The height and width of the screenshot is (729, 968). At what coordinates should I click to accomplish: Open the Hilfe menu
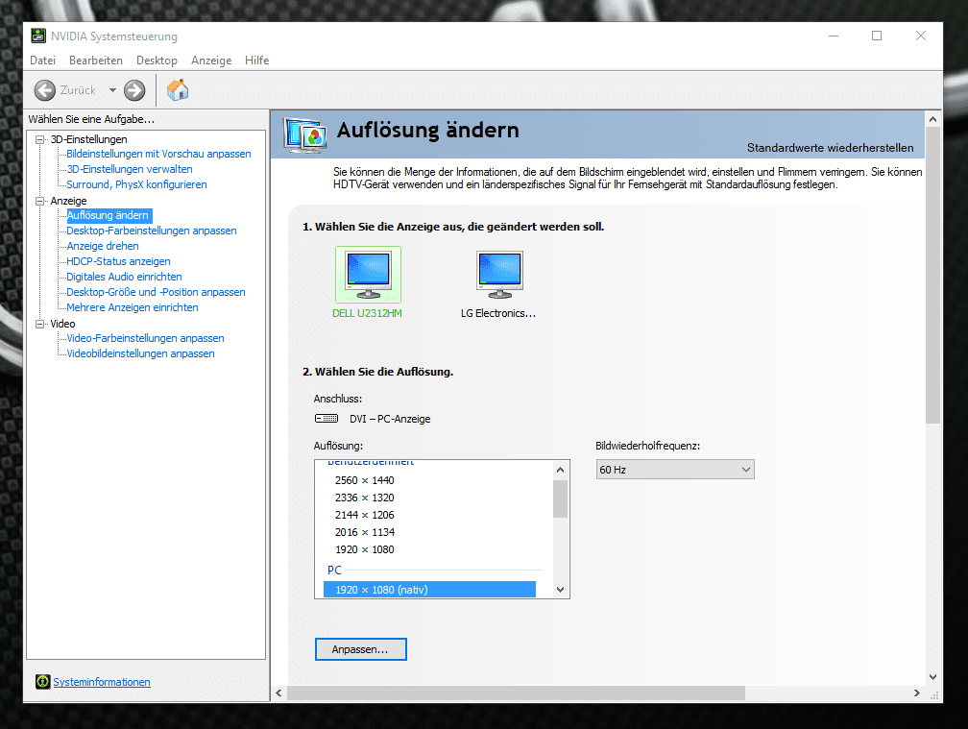click(x=256, y=61)
